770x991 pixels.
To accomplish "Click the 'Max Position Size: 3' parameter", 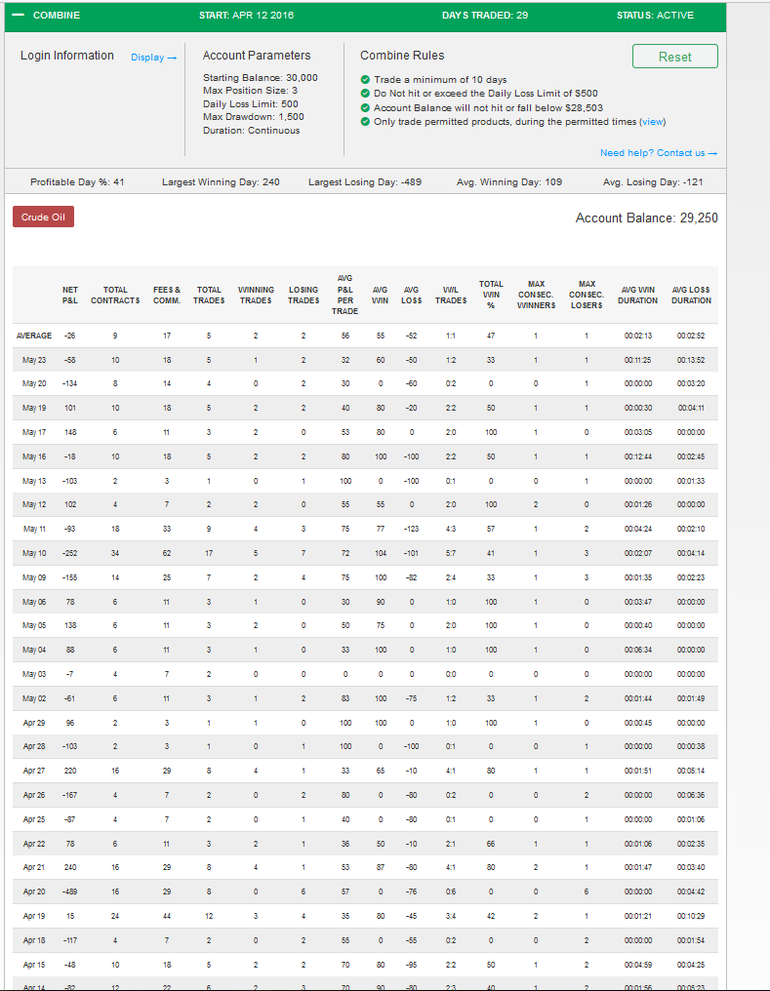I will (251, 91).
